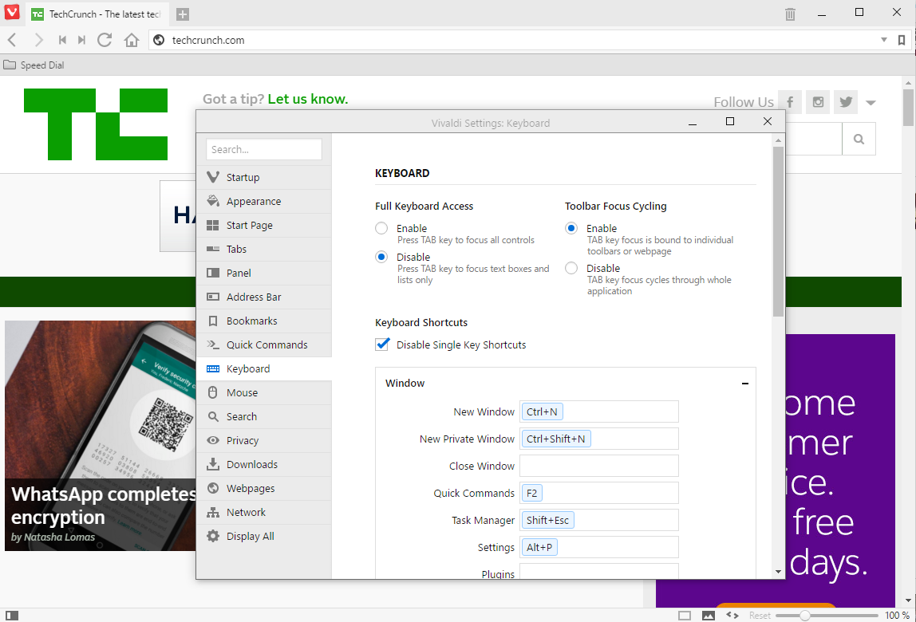Go to the Home page icon
Viewport: 916px width, 622px height.
(132, 40)
